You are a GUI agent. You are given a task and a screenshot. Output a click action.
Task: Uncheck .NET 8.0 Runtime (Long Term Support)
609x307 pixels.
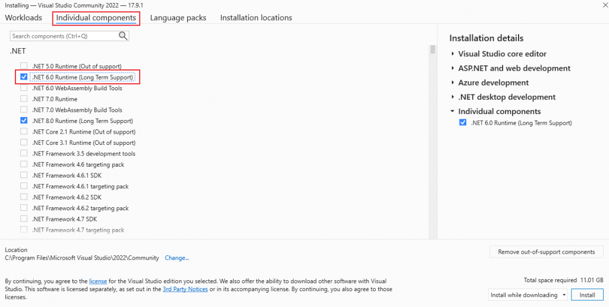[x=24, y=121]
